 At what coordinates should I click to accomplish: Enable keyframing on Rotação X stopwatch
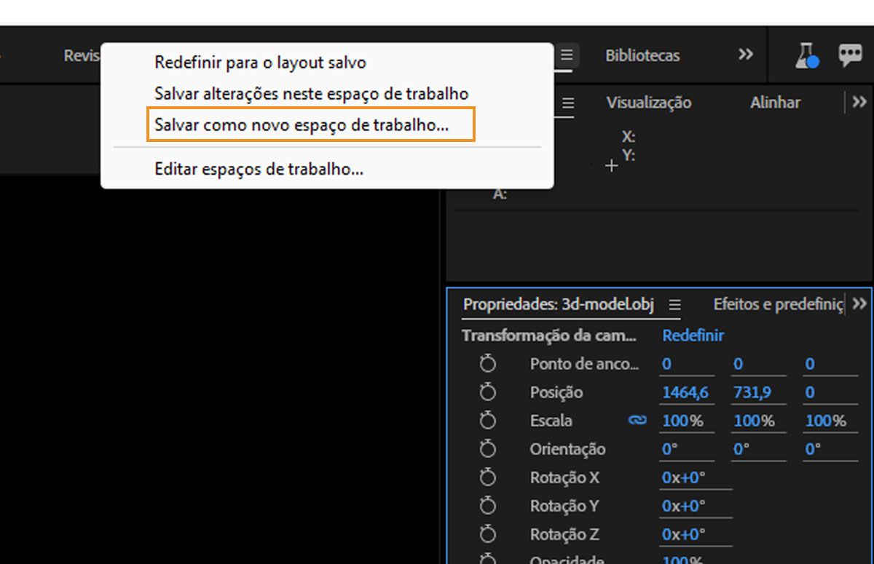coord(488,477)
